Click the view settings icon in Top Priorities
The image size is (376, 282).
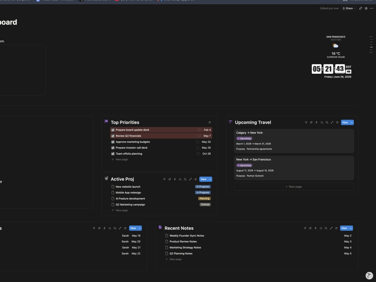click(209, 122)
